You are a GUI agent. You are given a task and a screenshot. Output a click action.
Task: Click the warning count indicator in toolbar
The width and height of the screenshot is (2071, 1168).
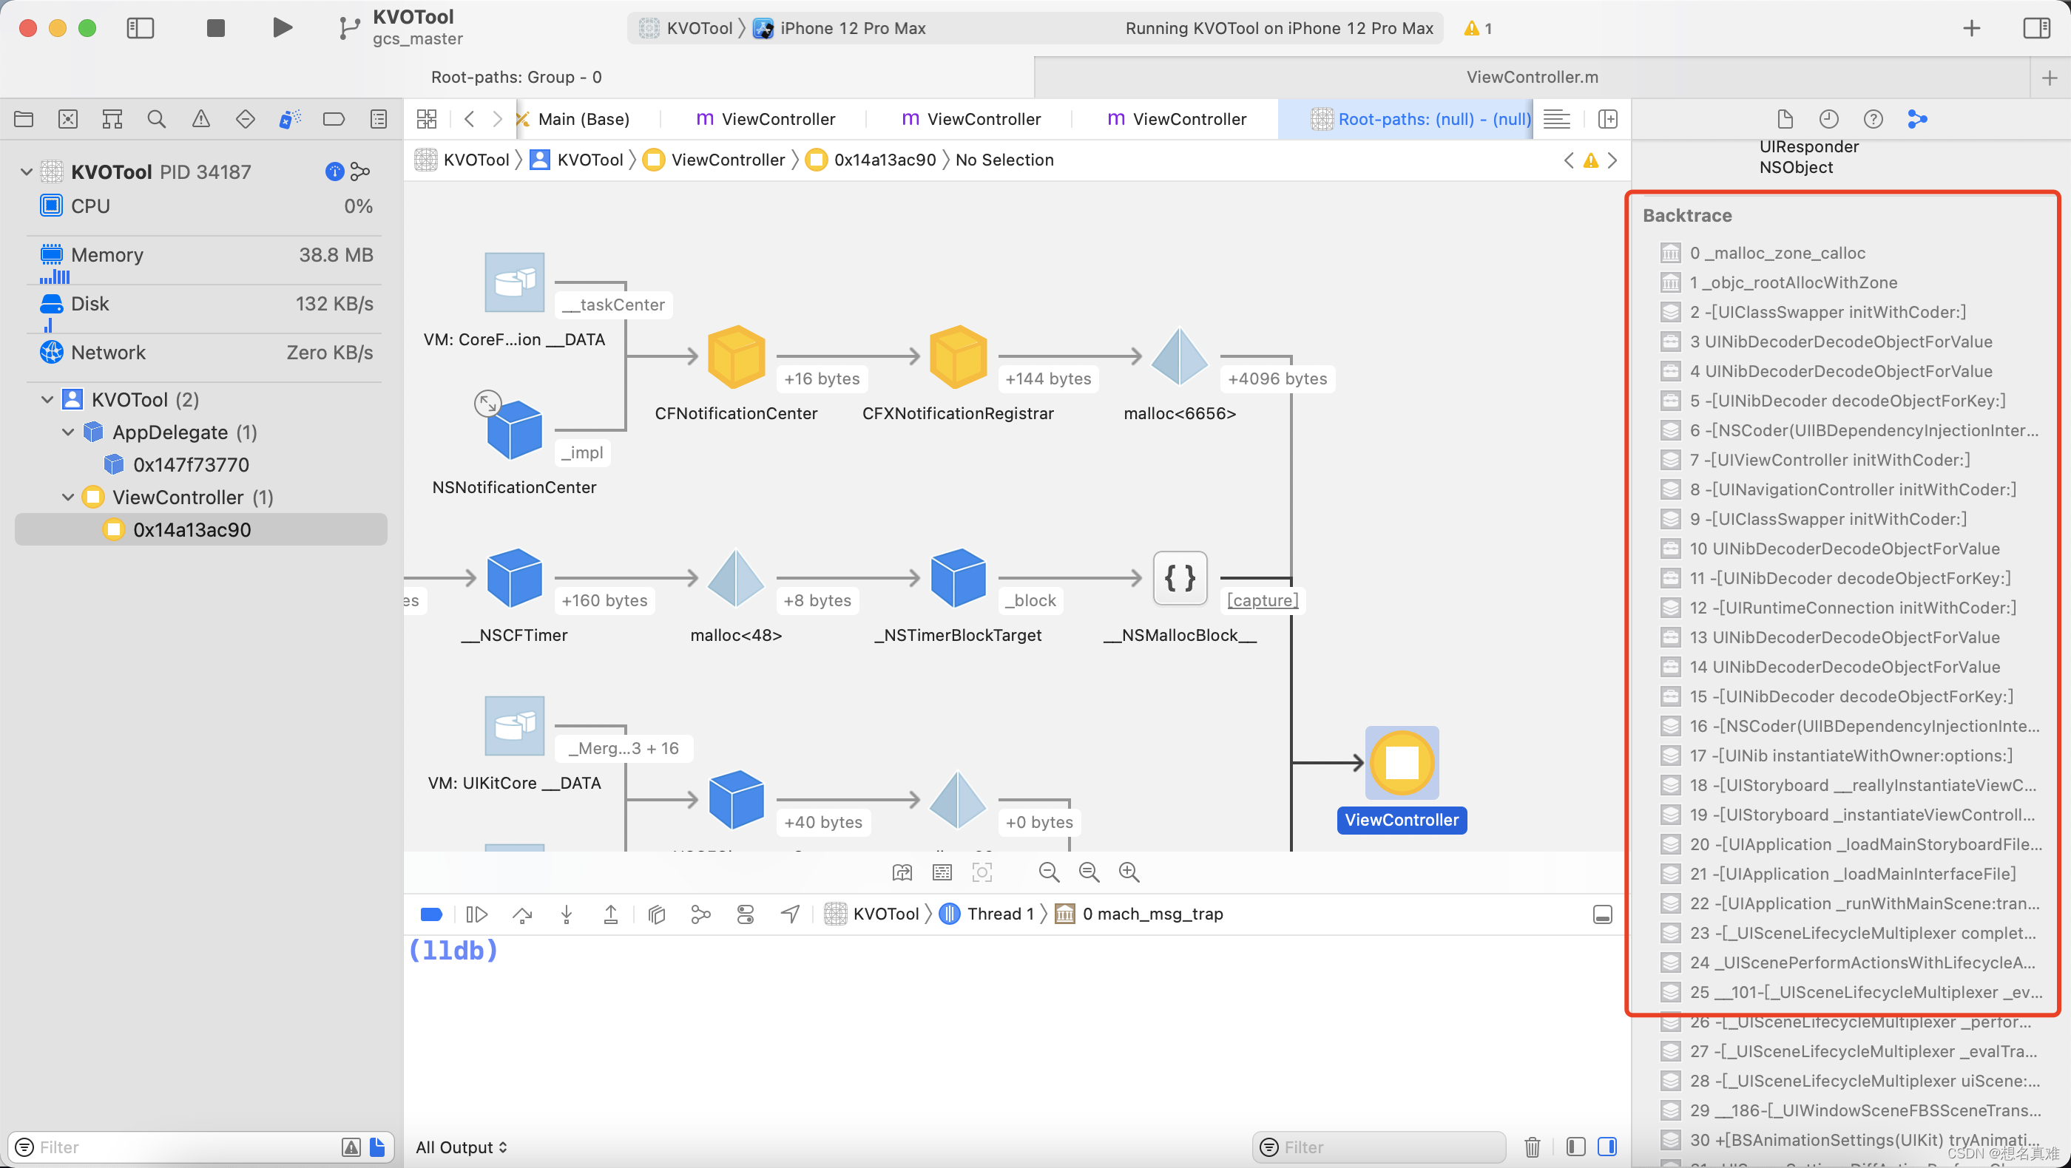1479,28
